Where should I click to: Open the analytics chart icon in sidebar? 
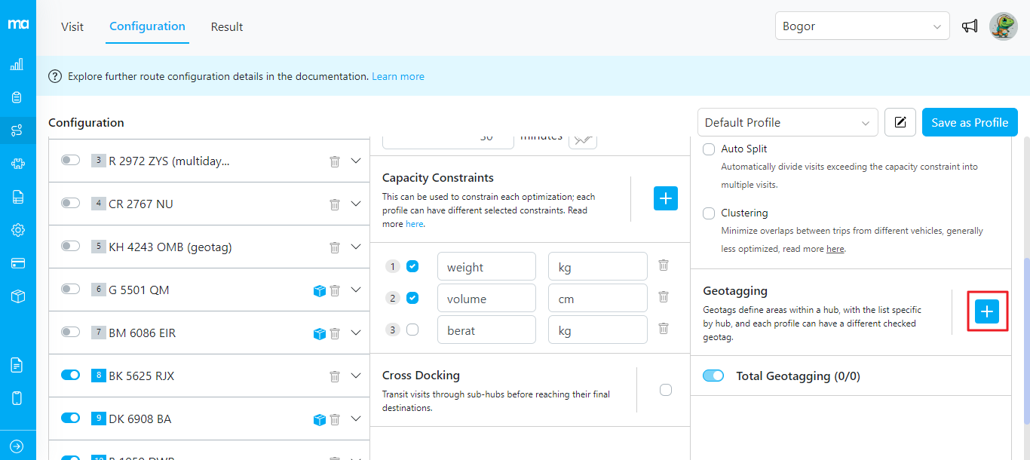point(17,65)
